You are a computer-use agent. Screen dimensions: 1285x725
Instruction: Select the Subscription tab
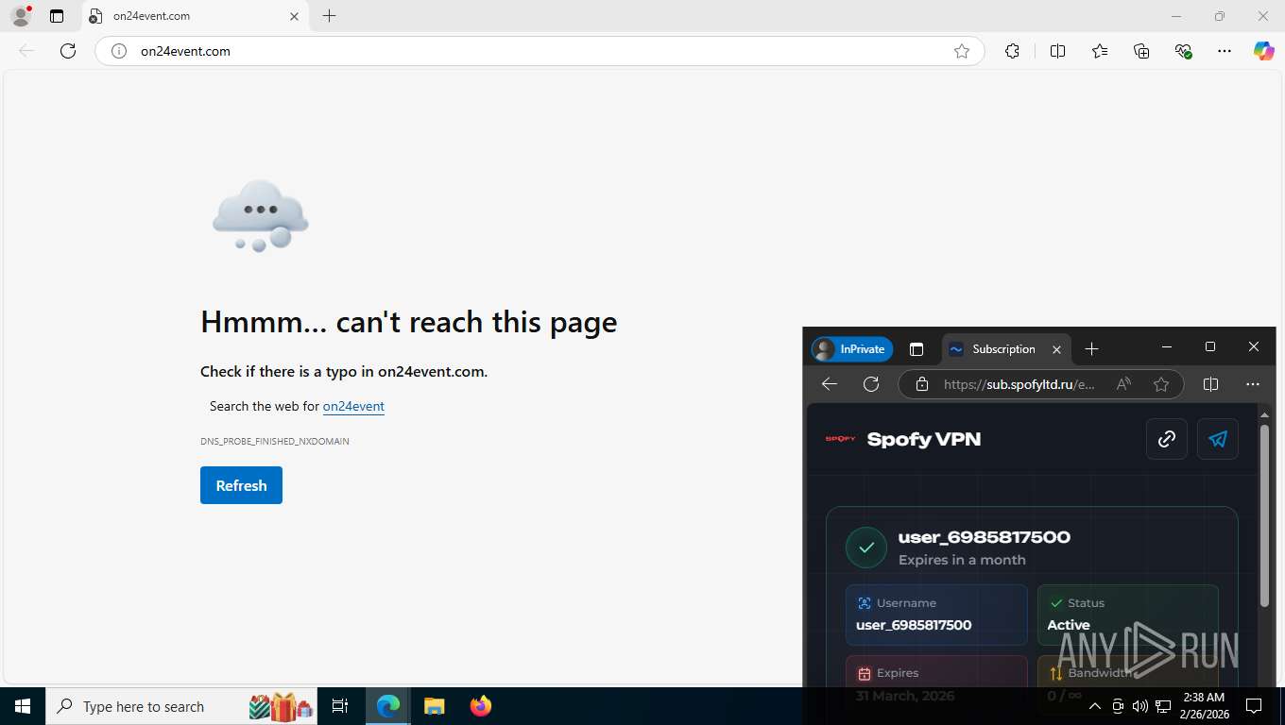tap(1005, 349)
